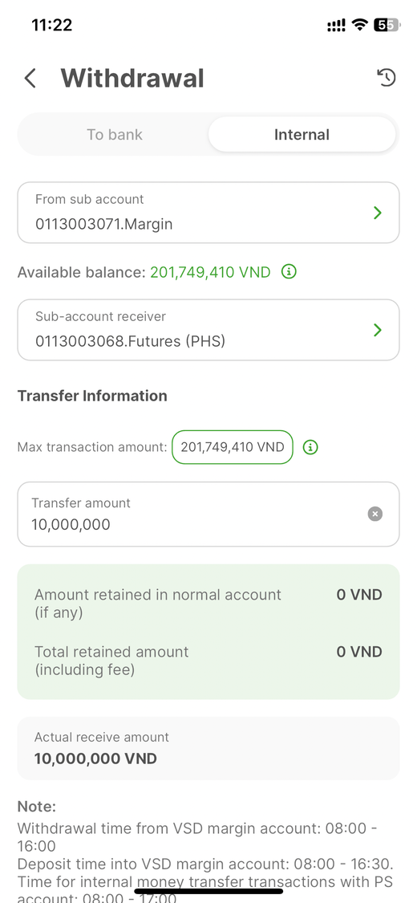The width and height of the screenshot is (417, 903).
Task: Focus the Transfer amount input field
Action: [208, 515]
